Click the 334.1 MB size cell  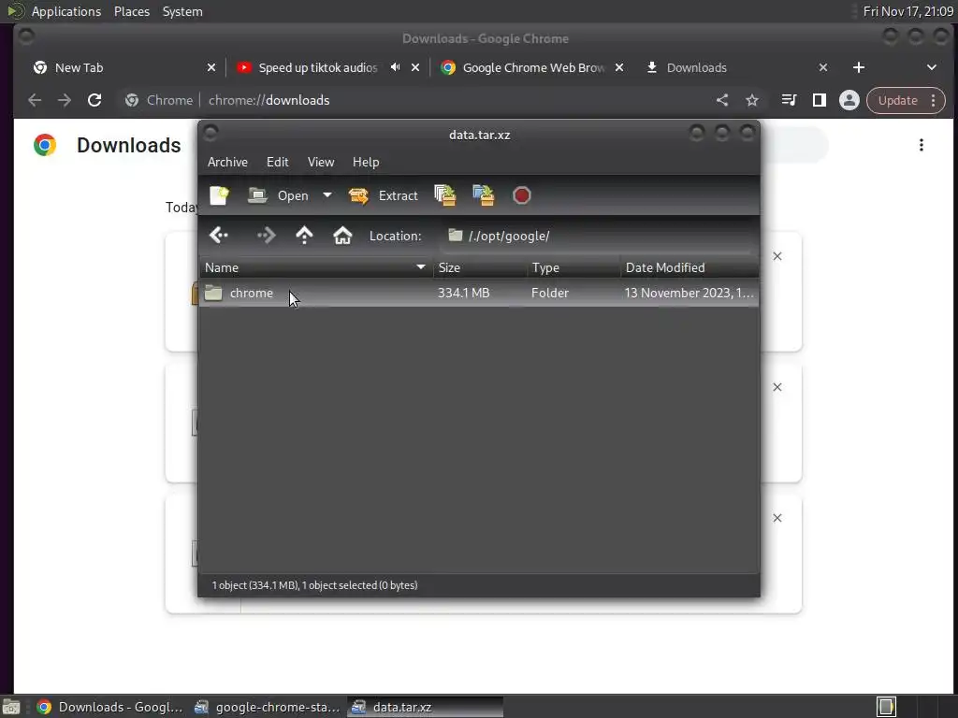coord(464,293)
